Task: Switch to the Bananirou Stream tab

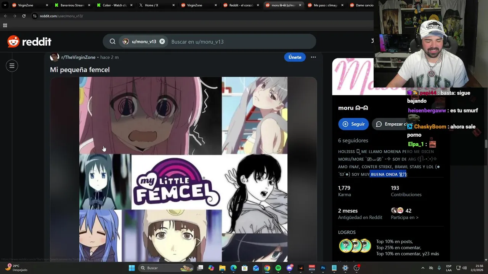Action: (72, 5)
